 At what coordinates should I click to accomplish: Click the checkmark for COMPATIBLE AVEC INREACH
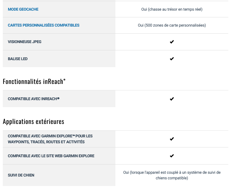point(172,99)
